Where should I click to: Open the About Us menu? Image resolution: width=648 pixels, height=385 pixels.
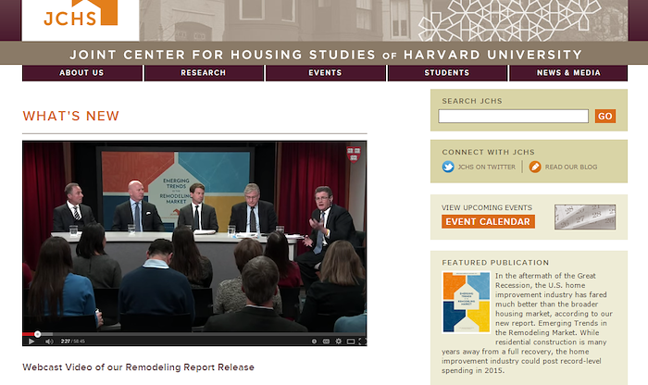point(81,73)
